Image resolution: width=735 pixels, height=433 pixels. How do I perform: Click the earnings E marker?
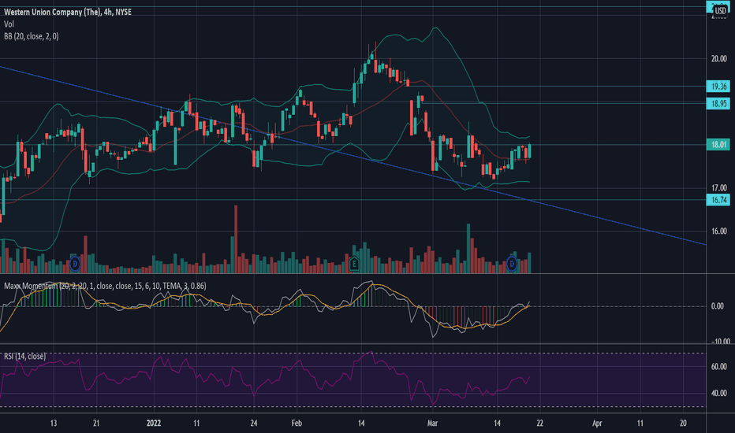(x=354, y=264)
